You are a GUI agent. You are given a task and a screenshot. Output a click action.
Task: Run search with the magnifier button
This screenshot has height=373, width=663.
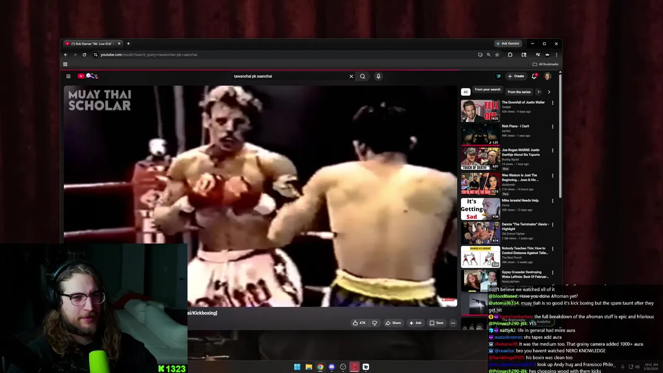pyautogui.click(x=363, y=76)
